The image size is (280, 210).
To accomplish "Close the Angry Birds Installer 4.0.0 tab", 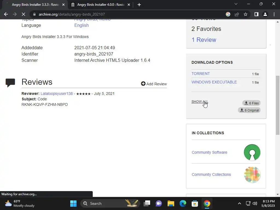I will [129, 5].
